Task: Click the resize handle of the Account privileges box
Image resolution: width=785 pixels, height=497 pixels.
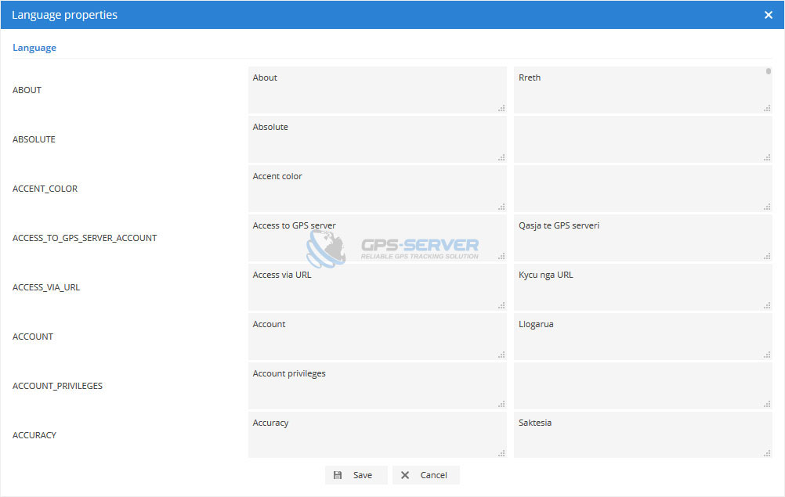Action: pos(501,404)
